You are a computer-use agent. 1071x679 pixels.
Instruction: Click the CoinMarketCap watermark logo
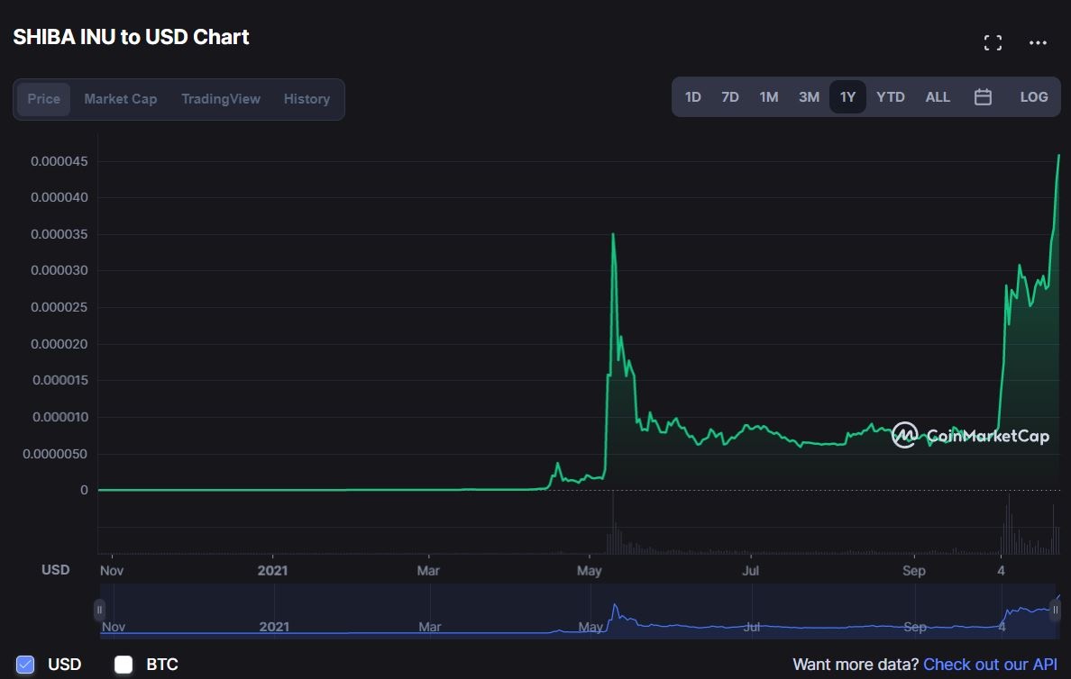coord(971,436)
